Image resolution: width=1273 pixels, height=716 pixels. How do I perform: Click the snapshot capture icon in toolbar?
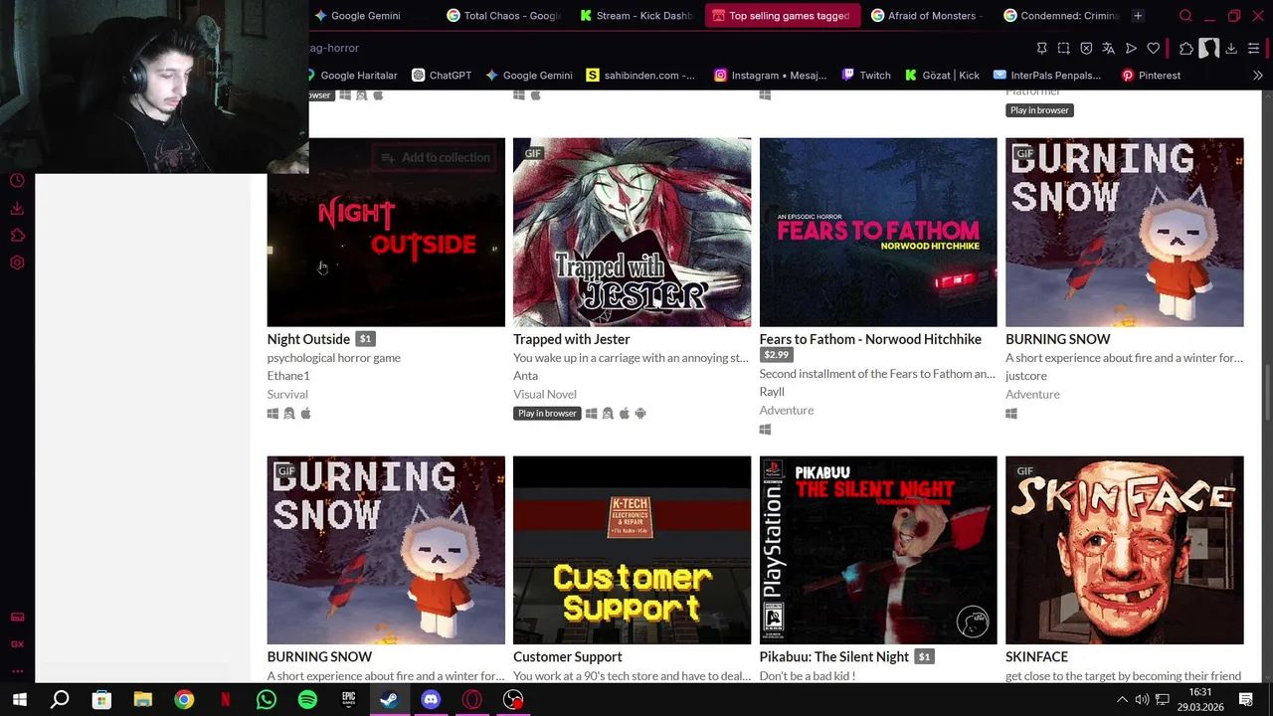(x=1063, y=48)
